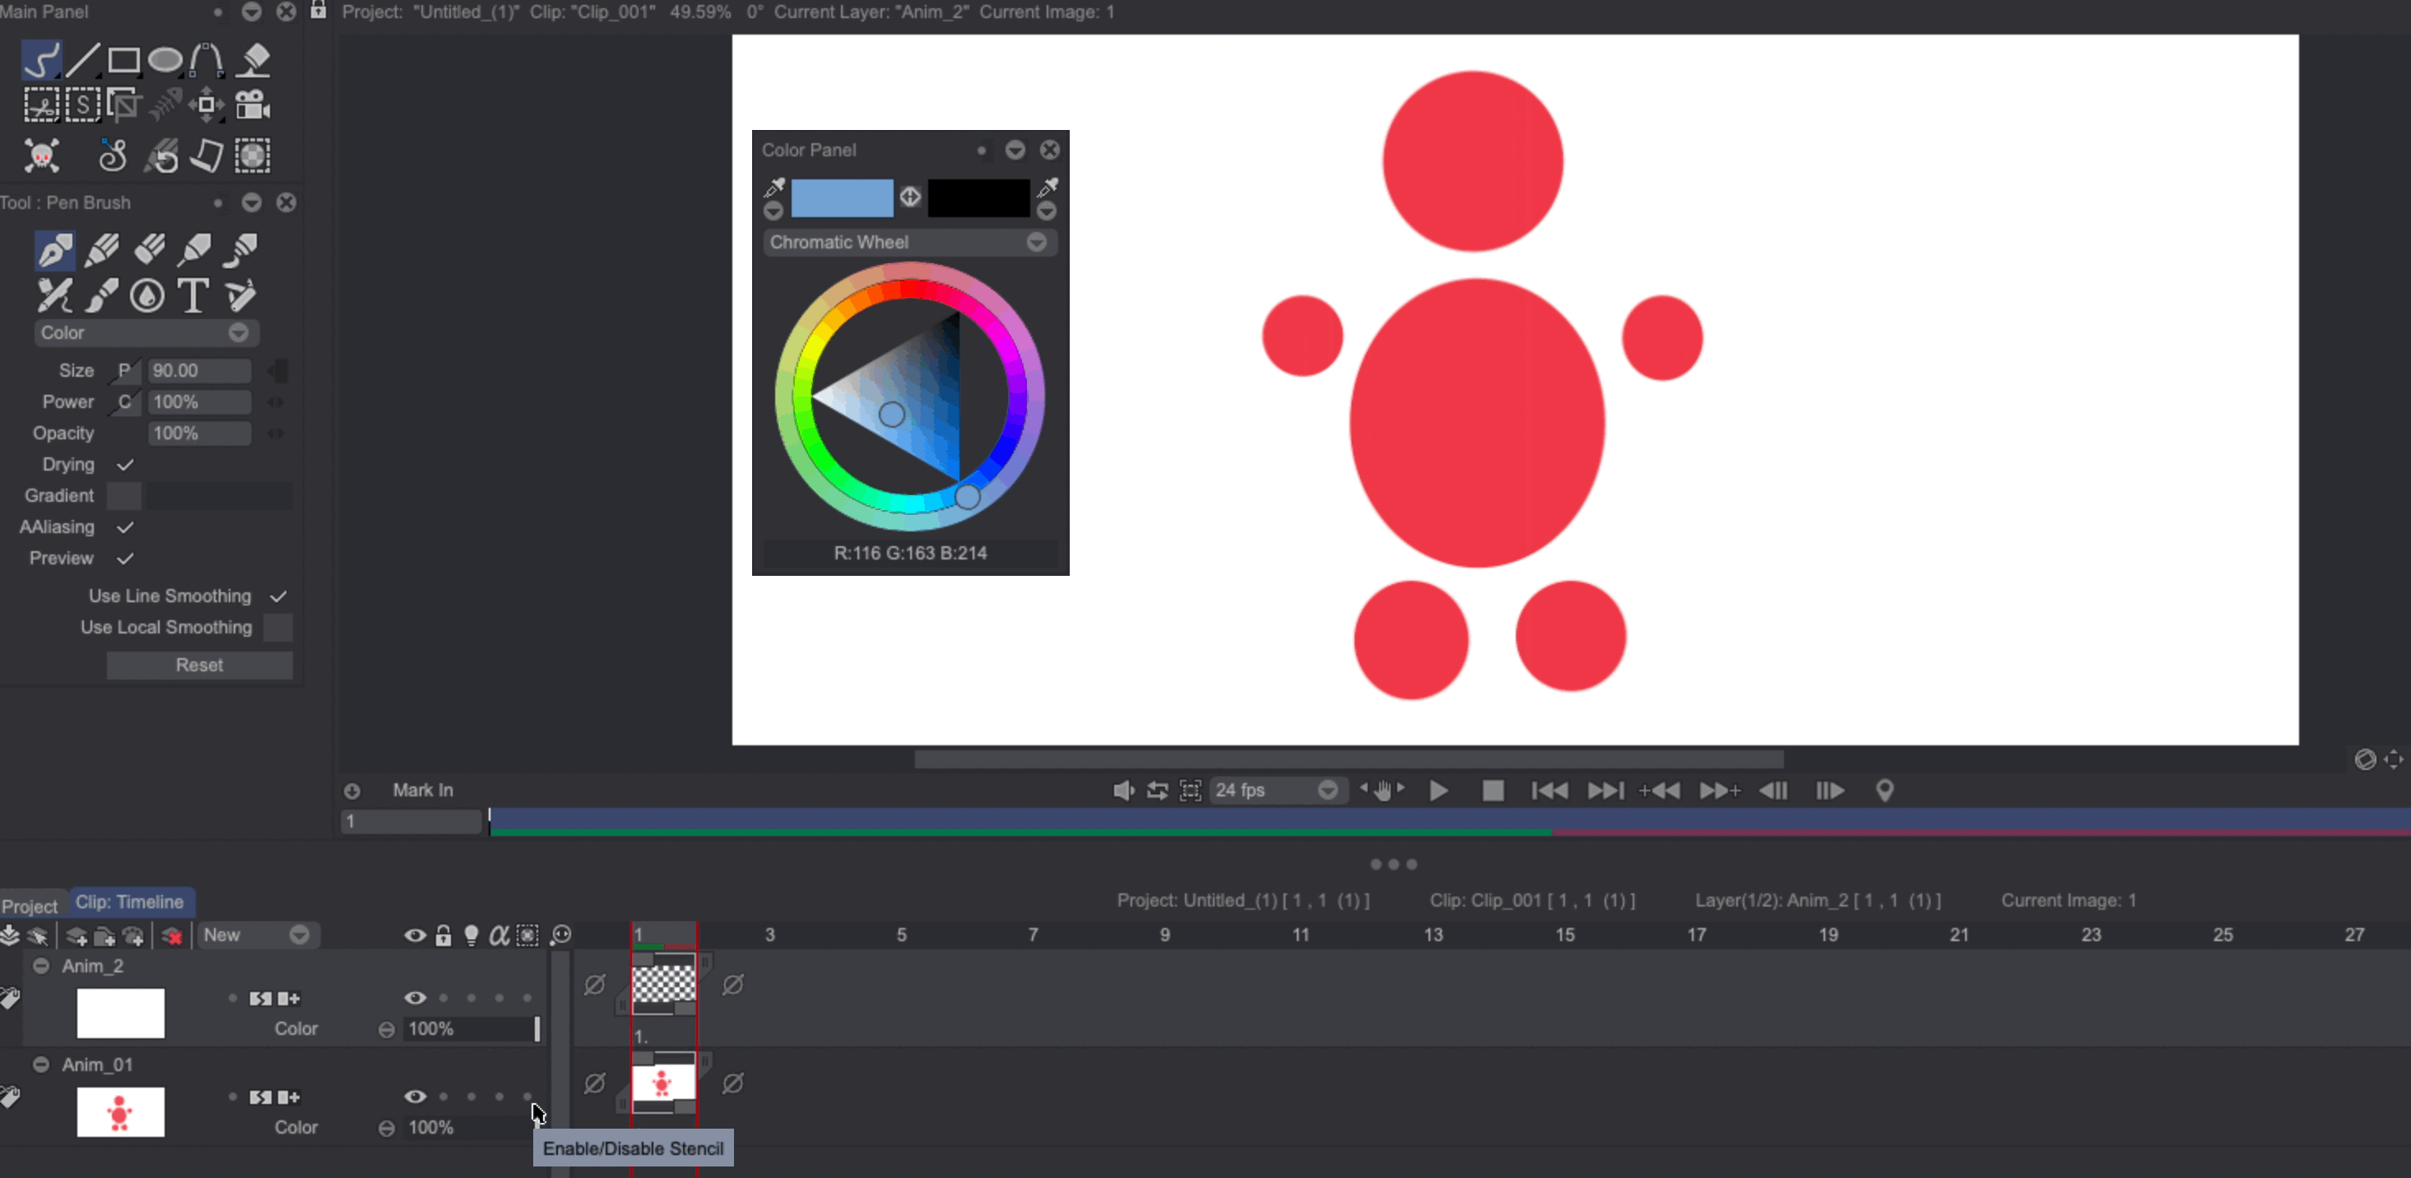Viewport: 2411px width, 1178px height.
Task: Open the Chromatic Wheel dropdown
Action: [1036, 243]
